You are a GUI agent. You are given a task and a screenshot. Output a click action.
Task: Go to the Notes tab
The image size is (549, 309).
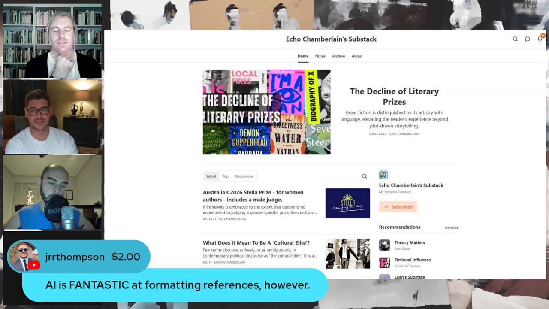320,56
